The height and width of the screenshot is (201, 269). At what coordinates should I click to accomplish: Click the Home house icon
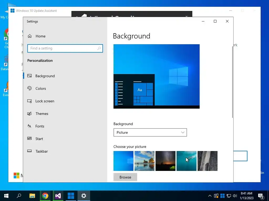coord(30,36)
